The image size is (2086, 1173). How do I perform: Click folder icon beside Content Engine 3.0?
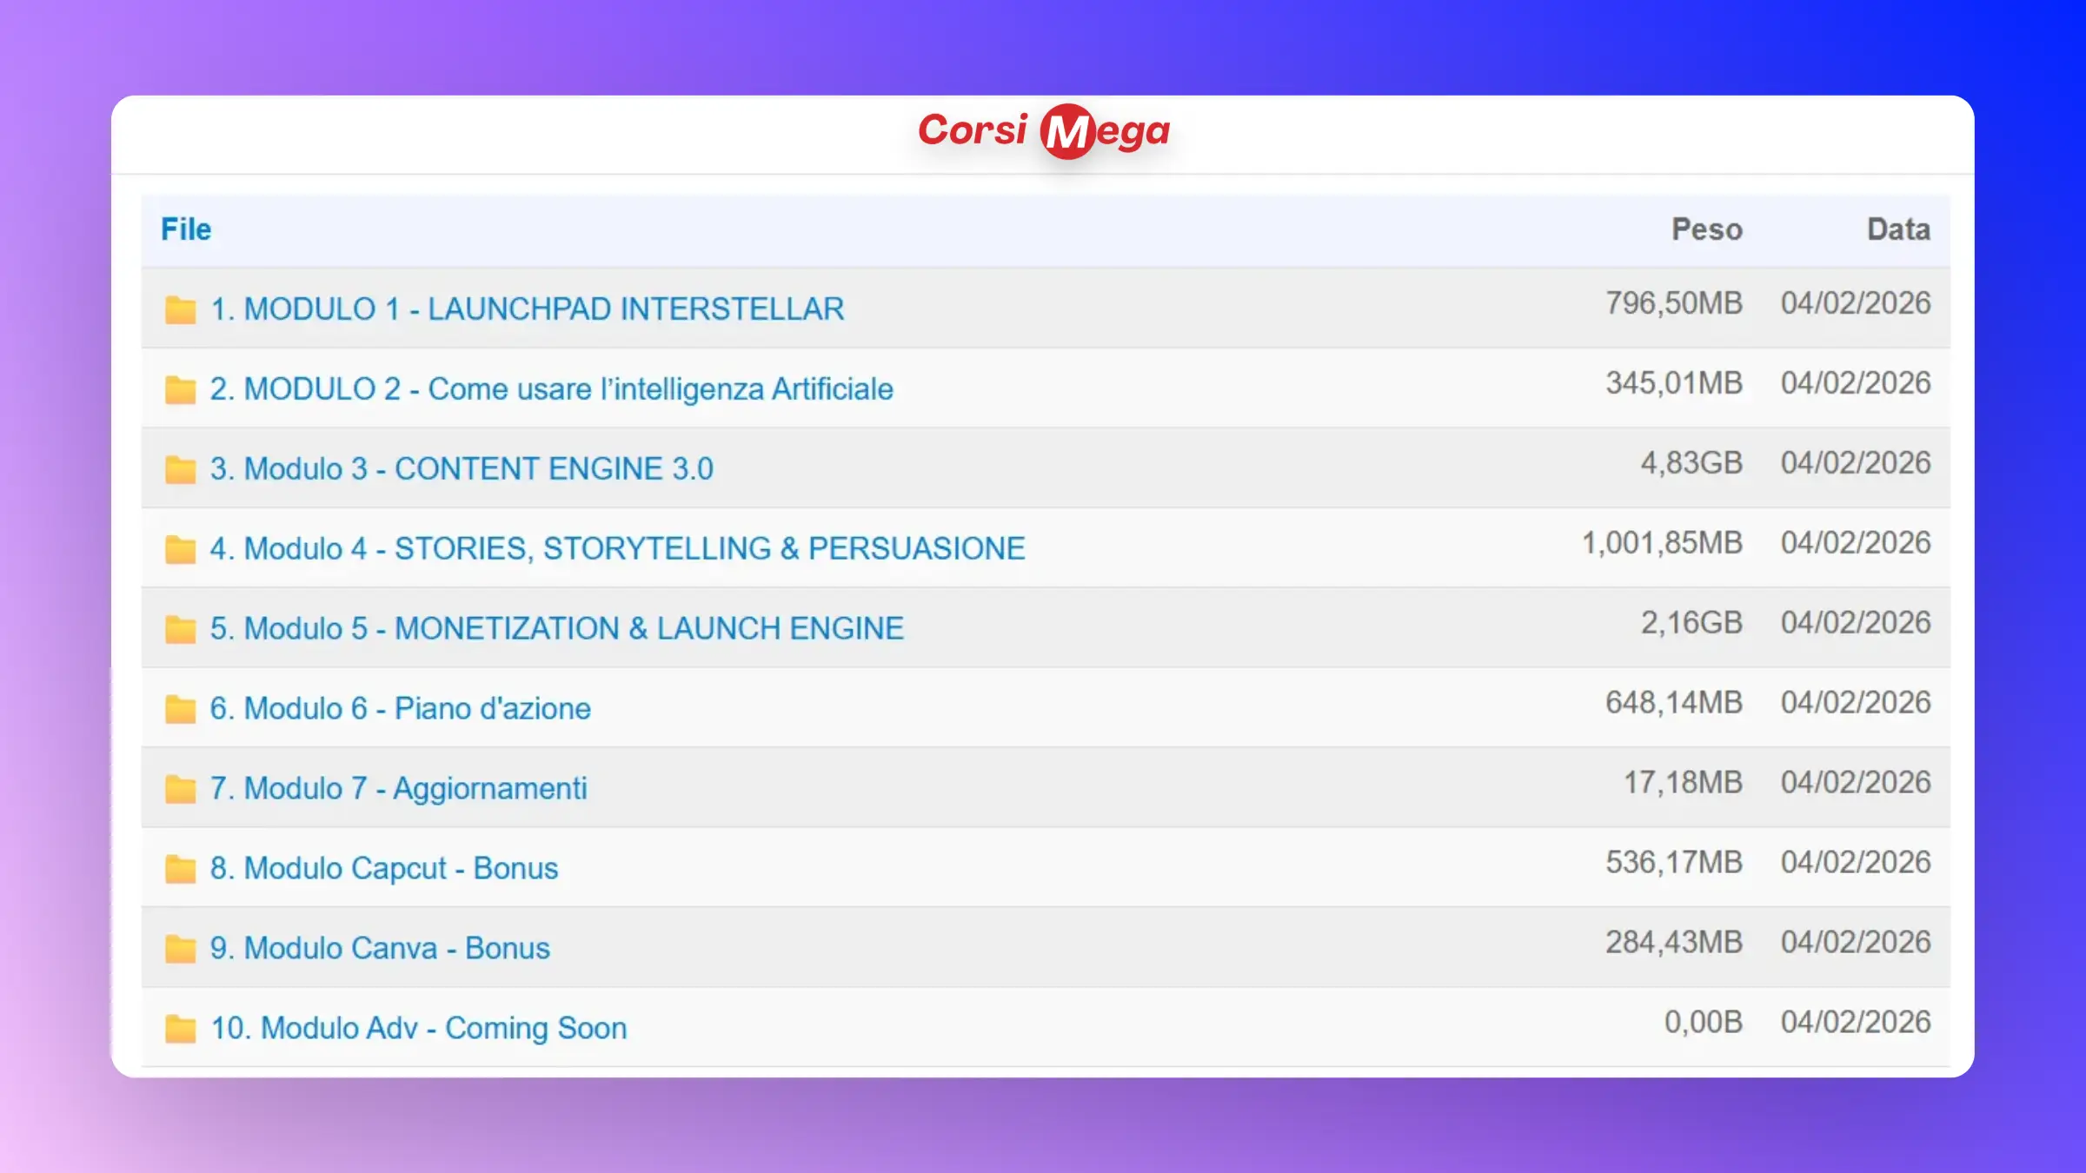pos(180,469)
